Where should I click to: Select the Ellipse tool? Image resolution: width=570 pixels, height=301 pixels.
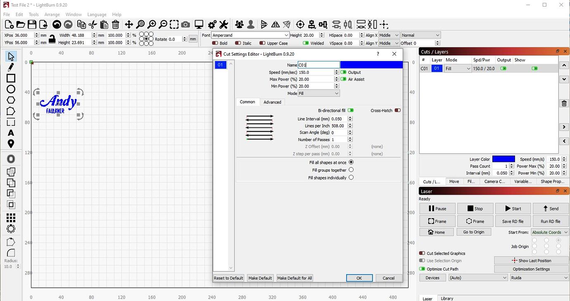click(11, 89)
